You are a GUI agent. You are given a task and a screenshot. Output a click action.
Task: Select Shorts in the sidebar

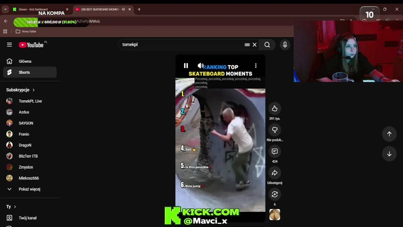(30, 73)
